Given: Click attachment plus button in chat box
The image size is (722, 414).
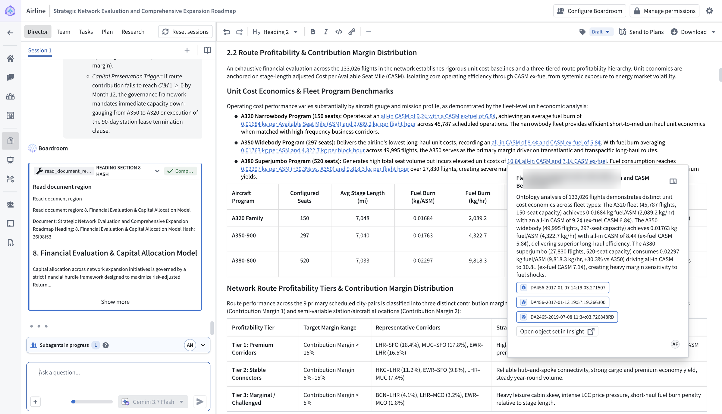Looking at the screenshot, I should (36, 402).
